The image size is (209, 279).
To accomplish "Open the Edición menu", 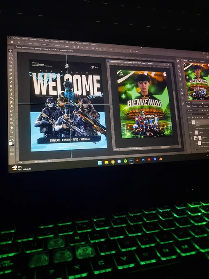I will point(25,39).
